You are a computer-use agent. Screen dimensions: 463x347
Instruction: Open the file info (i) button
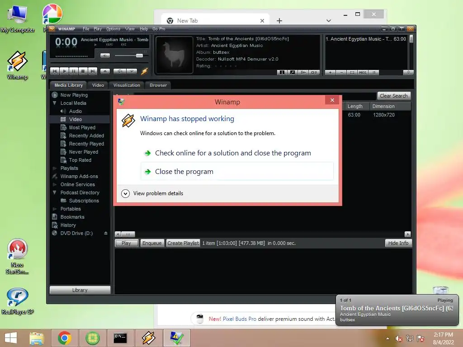coord(282,72)
